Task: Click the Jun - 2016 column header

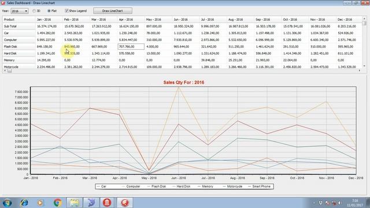Action: (x=186, y=20)
